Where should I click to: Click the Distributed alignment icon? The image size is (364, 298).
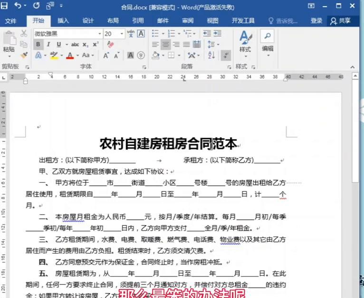[x=197, y=44]
